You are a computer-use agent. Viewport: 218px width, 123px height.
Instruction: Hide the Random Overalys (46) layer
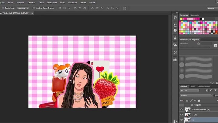tap(181, 109)
